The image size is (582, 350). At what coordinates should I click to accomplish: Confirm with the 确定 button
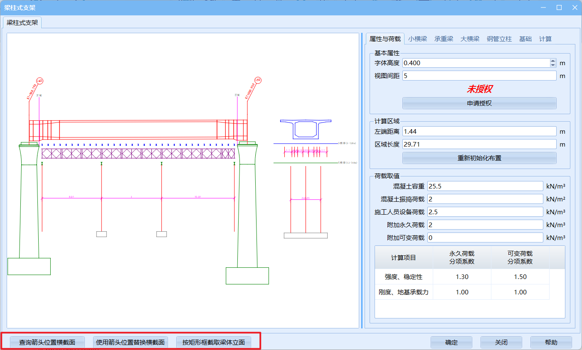451,343
